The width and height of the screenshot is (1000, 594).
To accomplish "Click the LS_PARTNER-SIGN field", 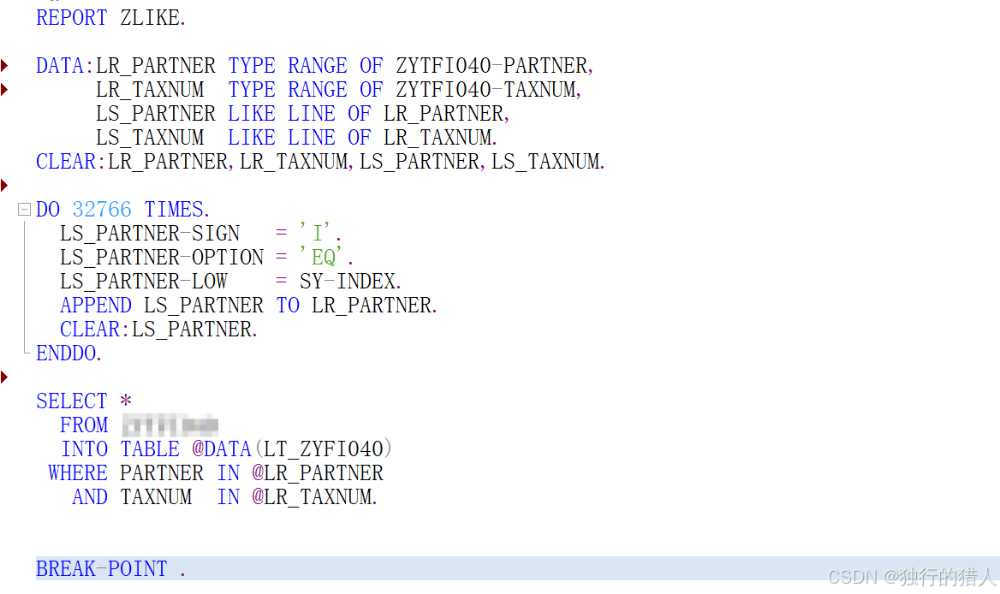I will (x=150, y=234).
